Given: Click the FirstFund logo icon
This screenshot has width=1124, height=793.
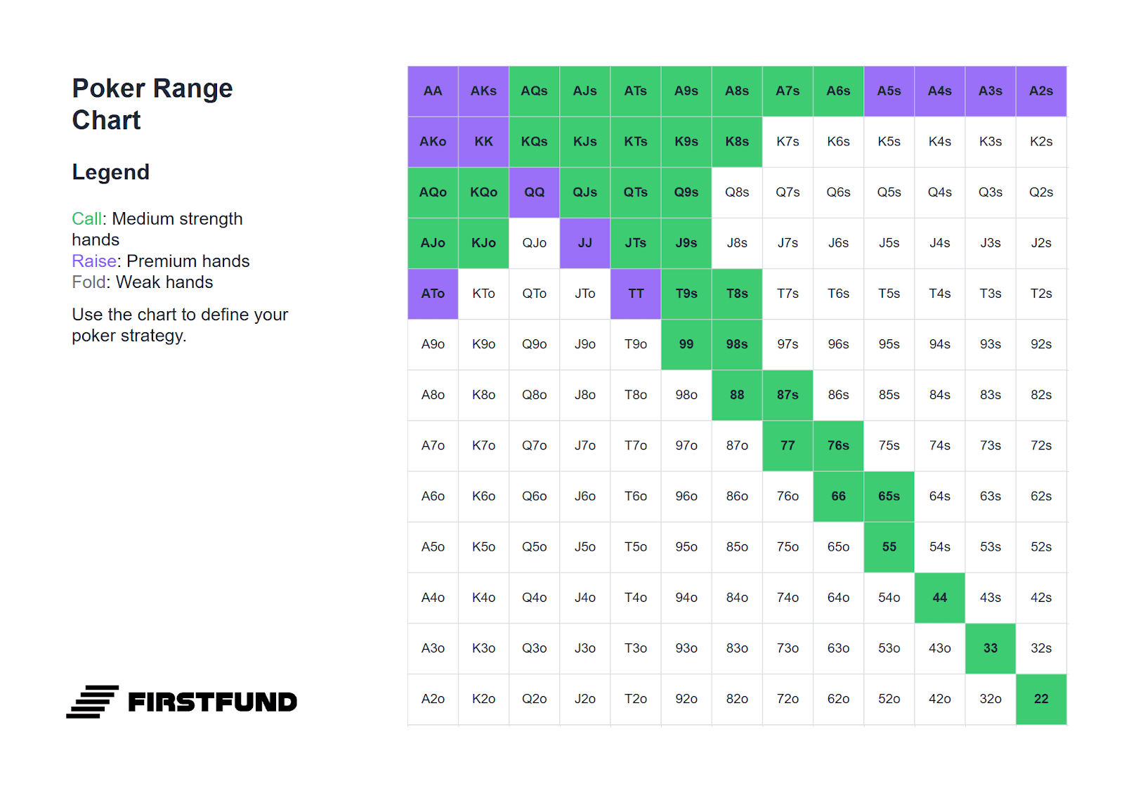Looking at the screenshot, I should pyautogui.click(x=92, y=702).
